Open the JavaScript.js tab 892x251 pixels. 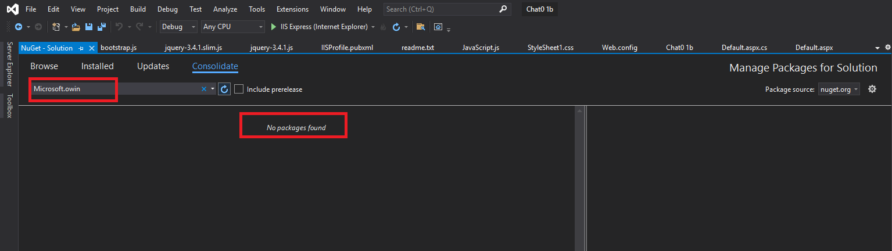[x=481, y=48]
